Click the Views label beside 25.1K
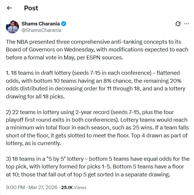This screenshot has width=194, height=195. point(80,187)
